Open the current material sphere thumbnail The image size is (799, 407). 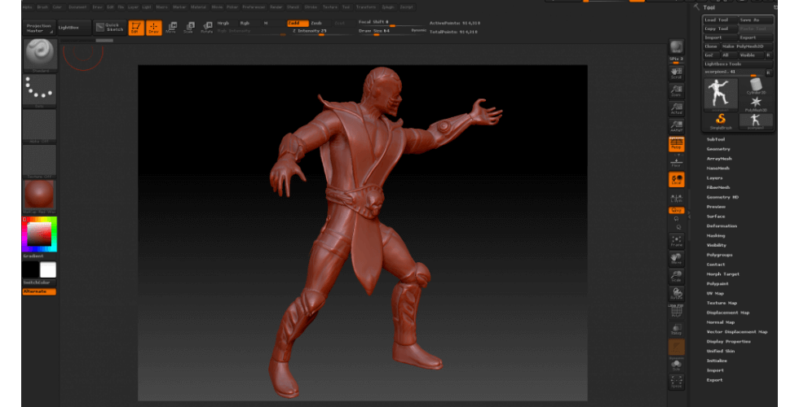pyautogui.click(x=39, y=195)
